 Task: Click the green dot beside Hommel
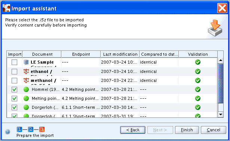tap(26, 89)
